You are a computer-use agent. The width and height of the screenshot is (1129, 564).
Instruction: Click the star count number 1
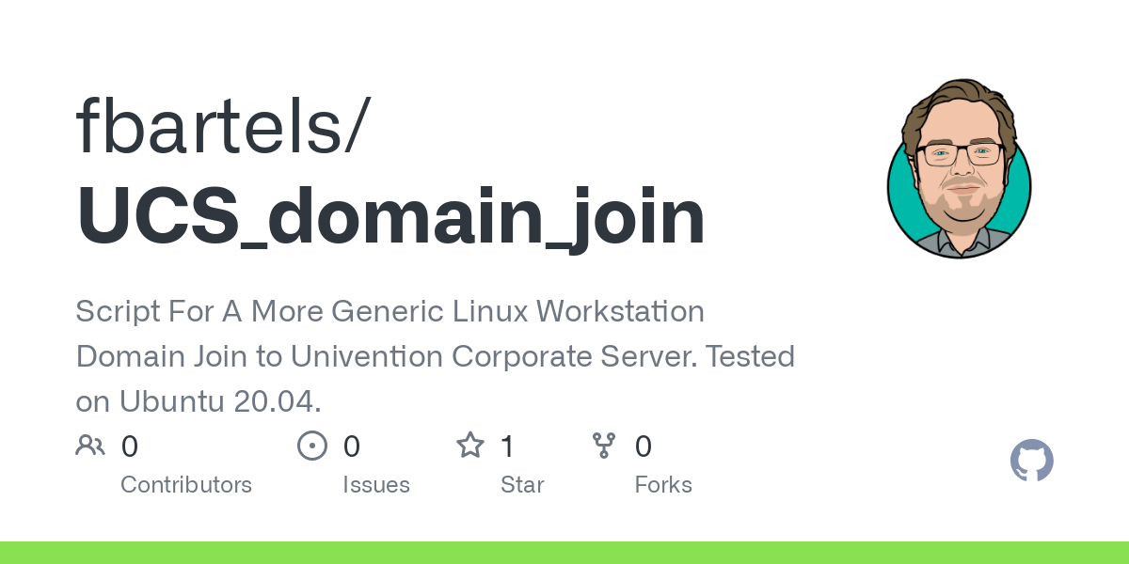(x=507, y=446)
